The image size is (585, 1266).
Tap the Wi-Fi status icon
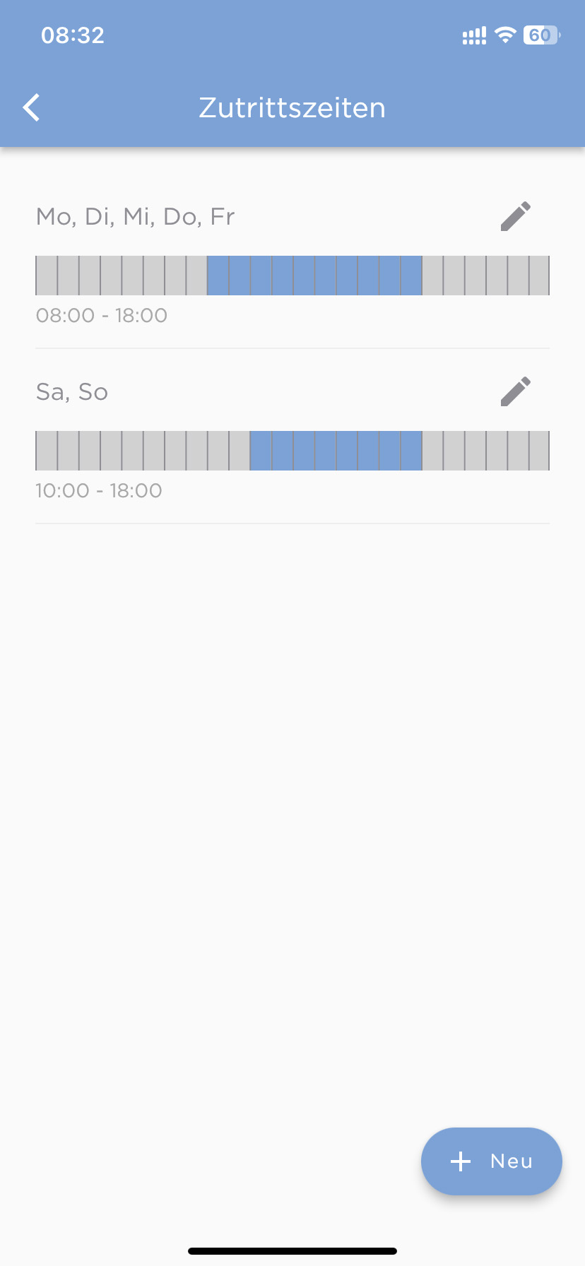click(505, 35)
